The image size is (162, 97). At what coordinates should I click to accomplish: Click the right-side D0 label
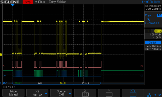tap(142, 76)
